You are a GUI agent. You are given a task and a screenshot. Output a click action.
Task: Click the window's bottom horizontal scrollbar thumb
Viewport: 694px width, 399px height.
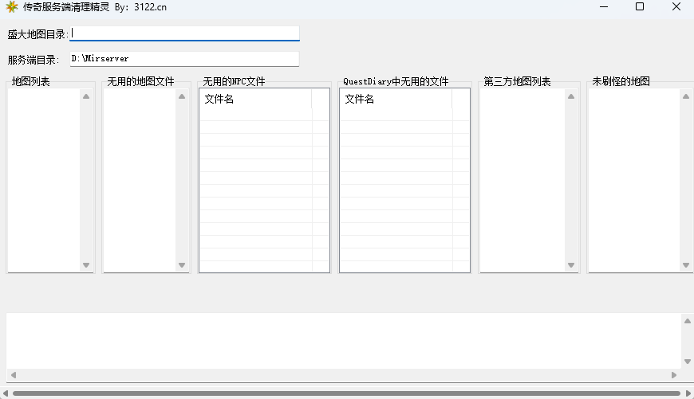pos(346,393)
